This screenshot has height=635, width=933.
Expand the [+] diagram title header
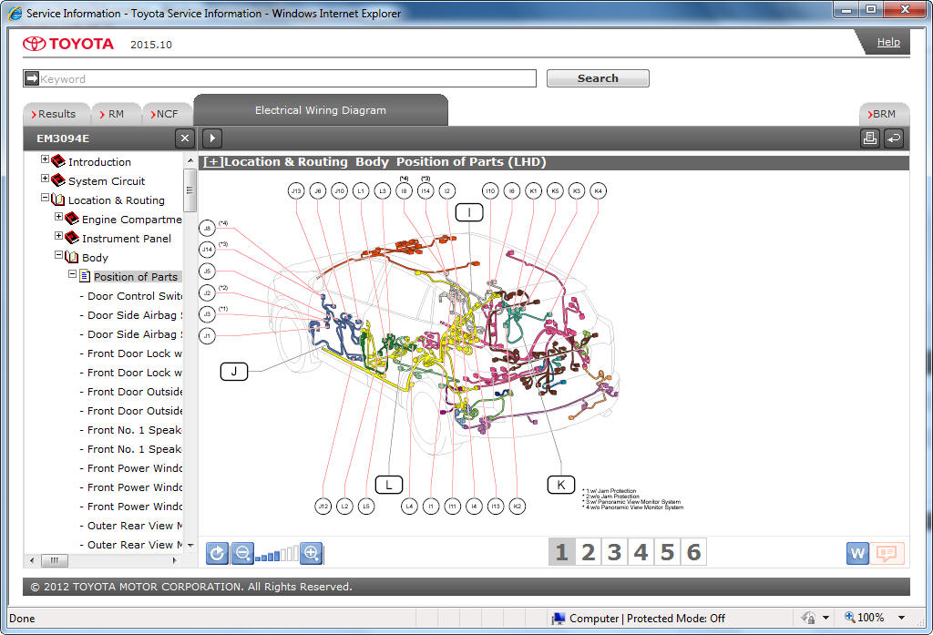click(213, 162)
